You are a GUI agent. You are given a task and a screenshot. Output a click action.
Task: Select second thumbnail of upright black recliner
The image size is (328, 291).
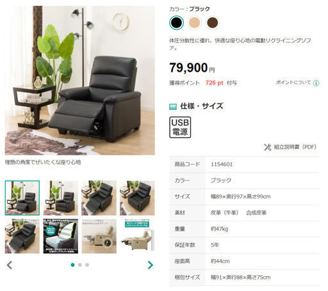[x=61, y=198]
